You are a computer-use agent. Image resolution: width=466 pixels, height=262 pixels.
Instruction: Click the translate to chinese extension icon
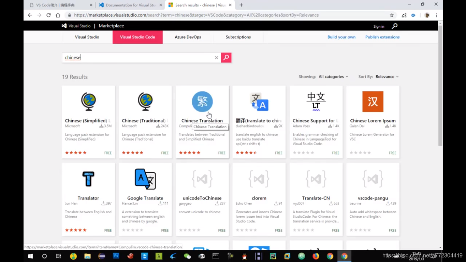click(259, 102)
